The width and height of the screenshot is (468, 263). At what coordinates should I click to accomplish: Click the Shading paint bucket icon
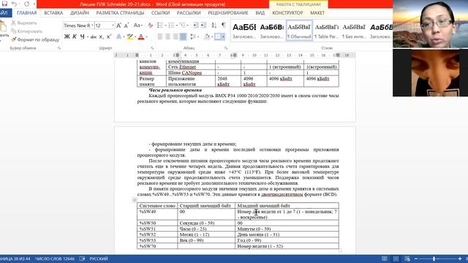click(x=206, y=37)
